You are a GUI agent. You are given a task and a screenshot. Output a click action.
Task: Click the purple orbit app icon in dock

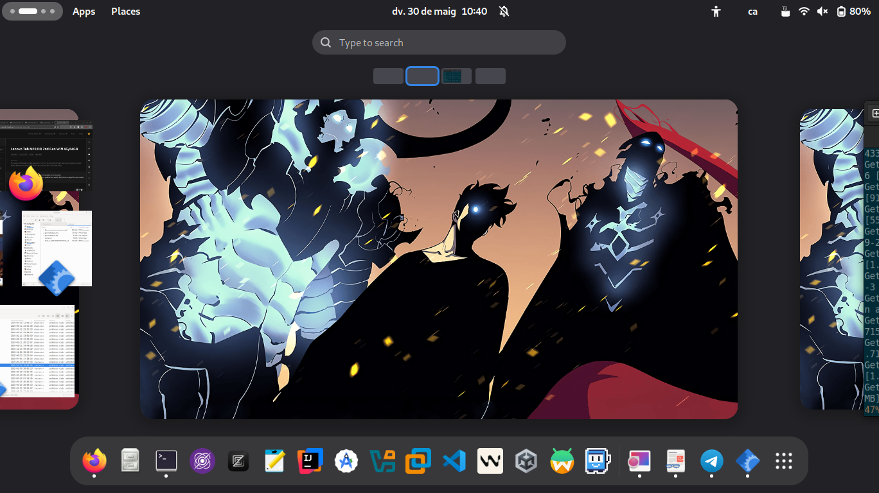coord(202,461)
